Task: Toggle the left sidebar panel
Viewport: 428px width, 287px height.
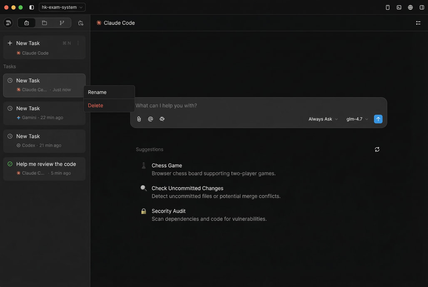Action: click(32, 7)
